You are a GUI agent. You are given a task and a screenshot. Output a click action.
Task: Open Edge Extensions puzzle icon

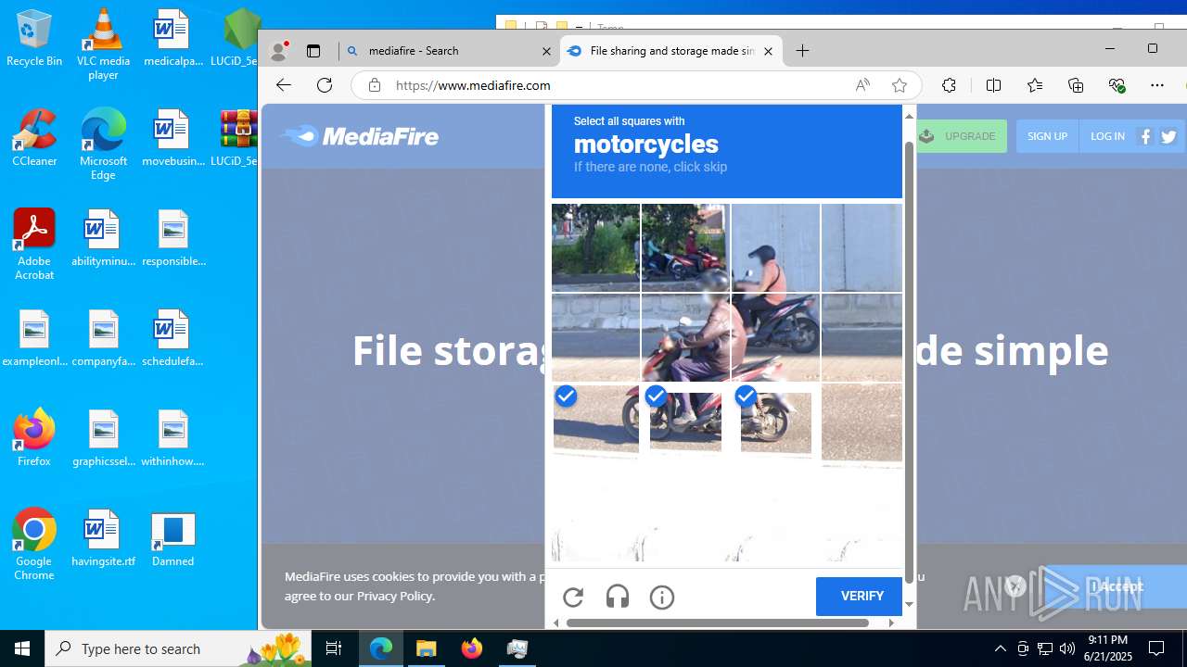tap(949, 85)
